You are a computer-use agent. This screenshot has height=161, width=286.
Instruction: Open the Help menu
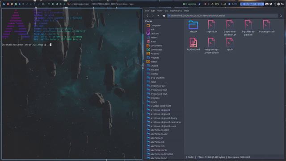(186, 11)
